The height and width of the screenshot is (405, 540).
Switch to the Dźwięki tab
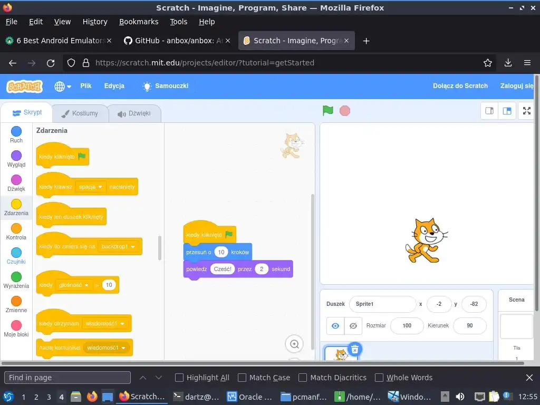134,113
